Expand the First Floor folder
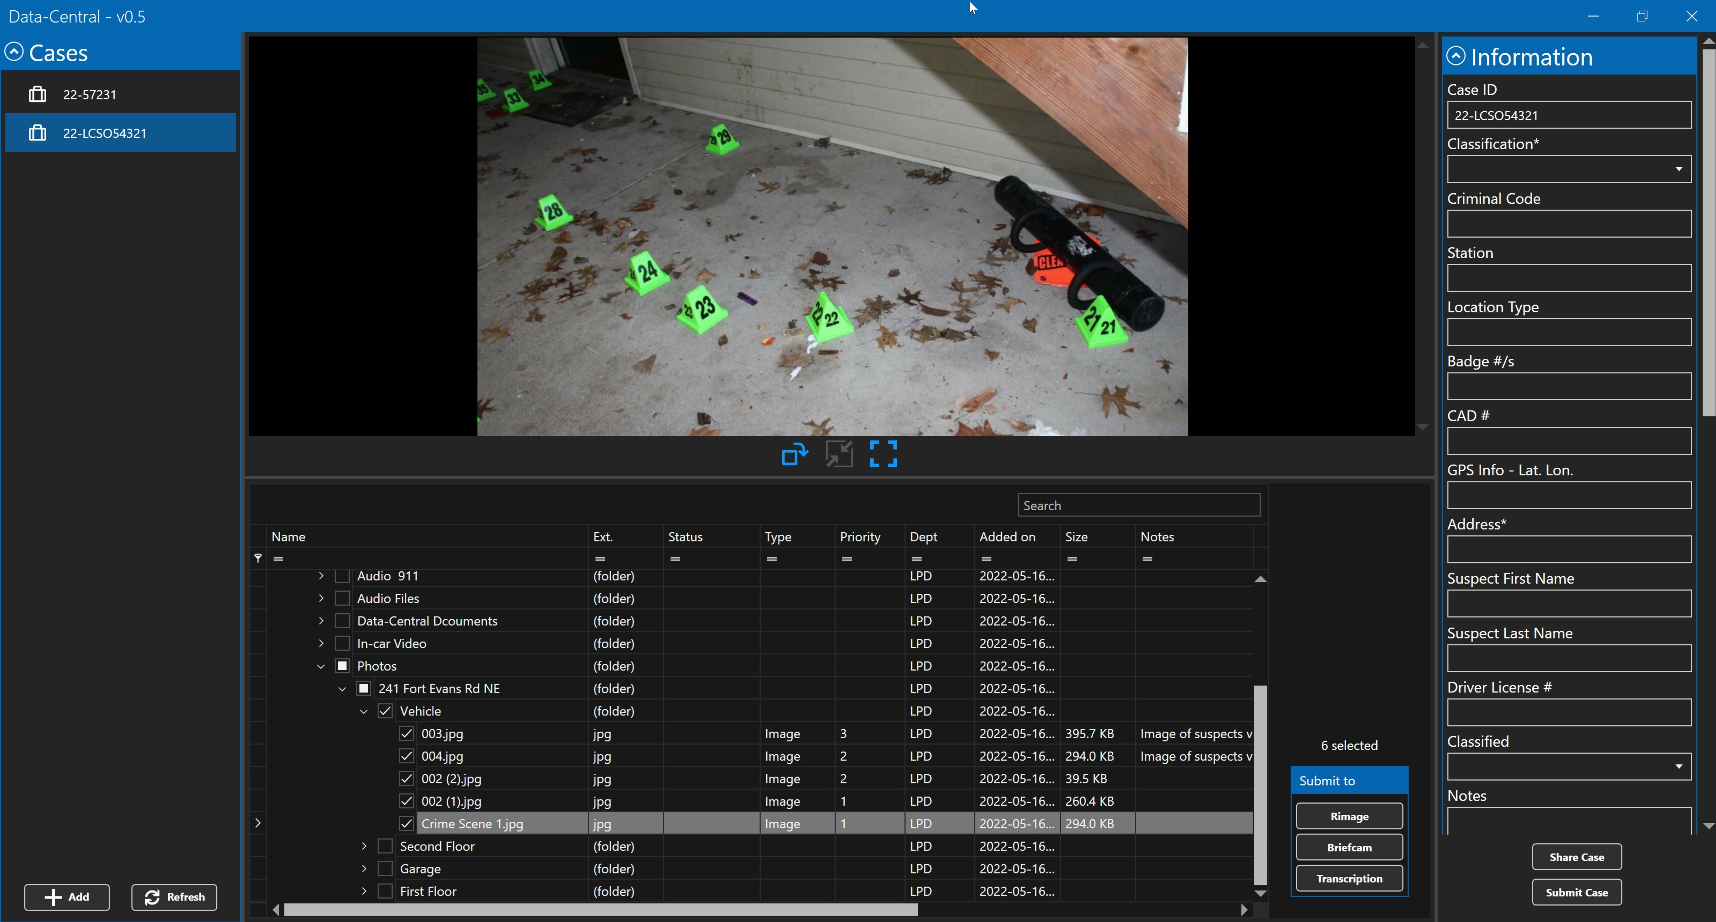Screen dimensions: 1716x922 [364, 891]
